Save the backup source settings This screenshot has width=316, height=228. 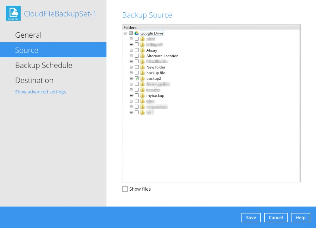251,217
